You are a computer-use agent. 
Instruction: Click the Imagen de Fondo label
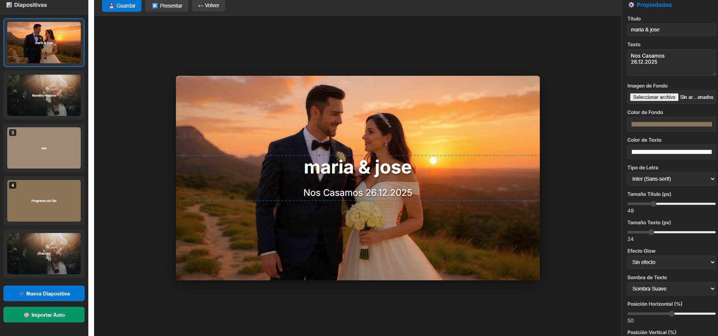click(x=647, y=86)
